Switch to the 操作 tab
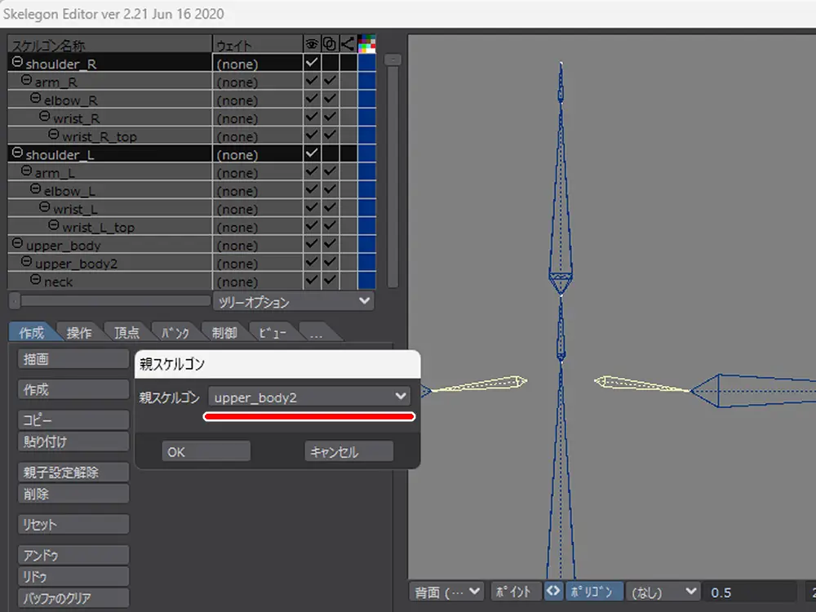The image size is (816, 612). click(x=79, y=332)
